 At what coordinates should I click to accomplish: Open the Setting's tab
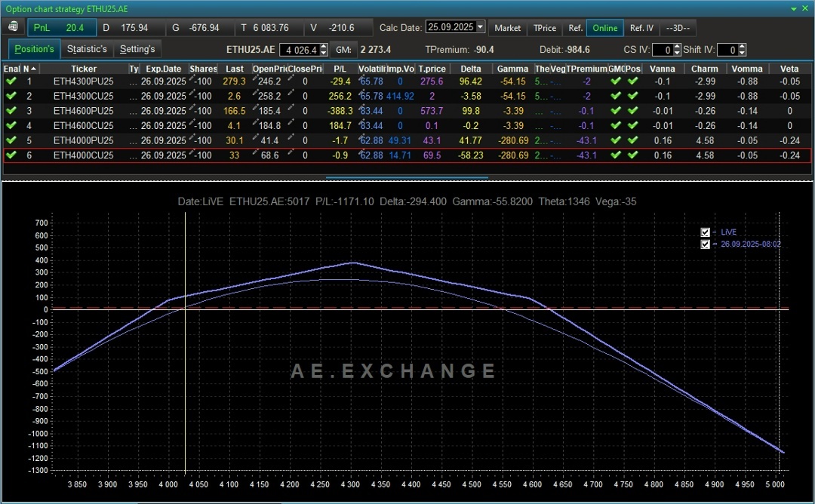[x=137, y=49]
